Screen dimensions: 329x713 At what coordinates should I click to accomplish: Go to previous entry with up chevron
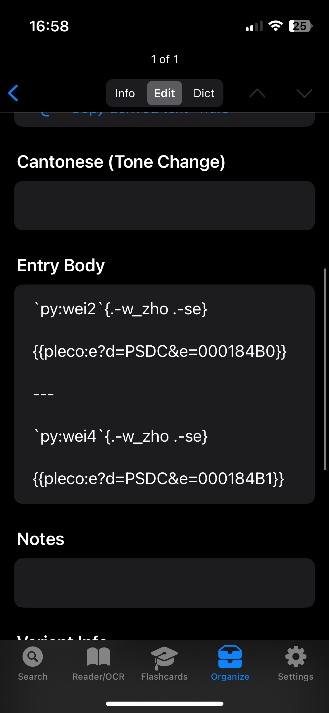coord(257,93)
